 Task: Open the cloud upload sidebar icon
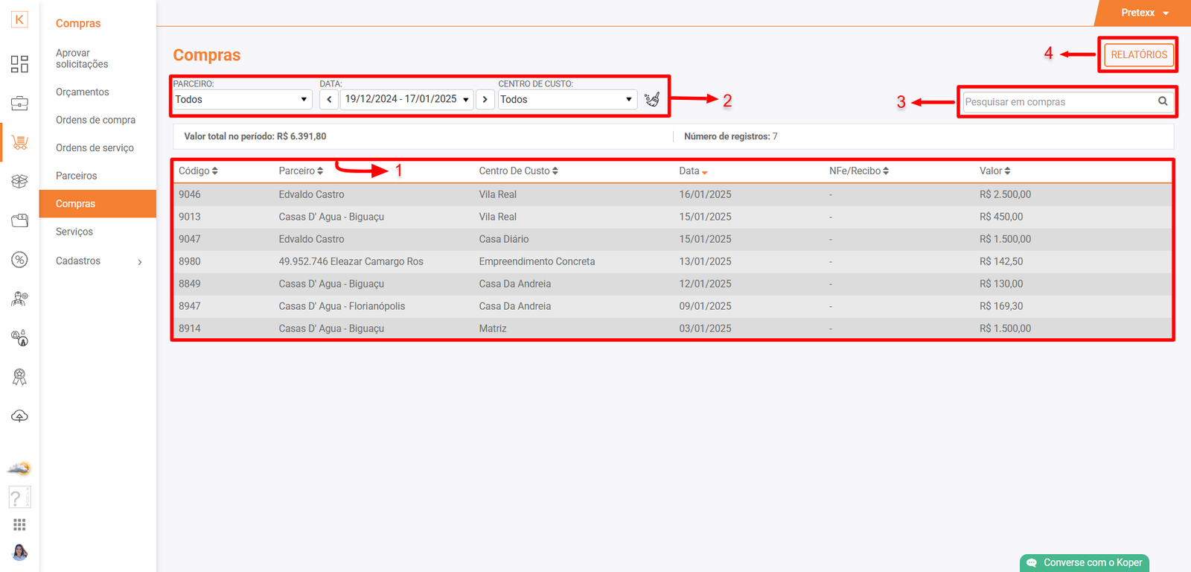click(x=19, y=416)
